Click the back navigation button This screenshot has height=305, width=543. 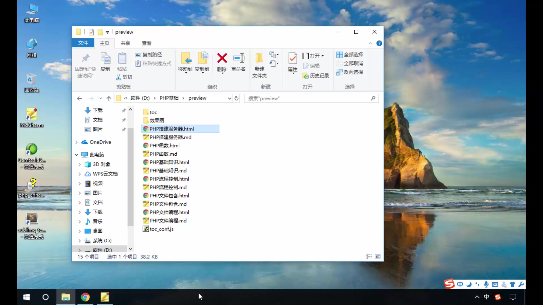tap(79, 98)
